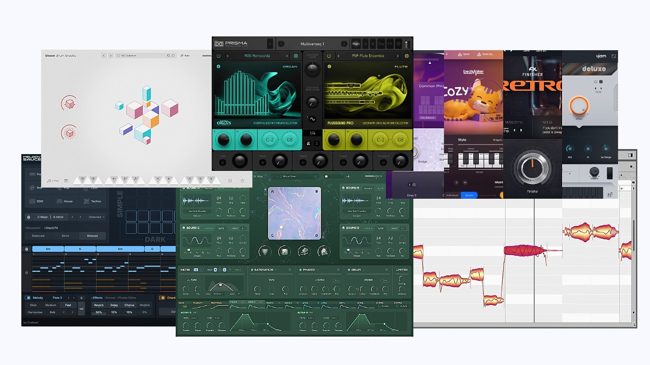
Task: Toggle Saturation effect in green synth
Action: pyautogui.click(x=251, y=270)
